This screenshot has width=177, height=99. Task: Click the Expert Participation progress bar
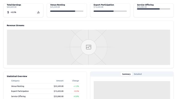(110, 11)
